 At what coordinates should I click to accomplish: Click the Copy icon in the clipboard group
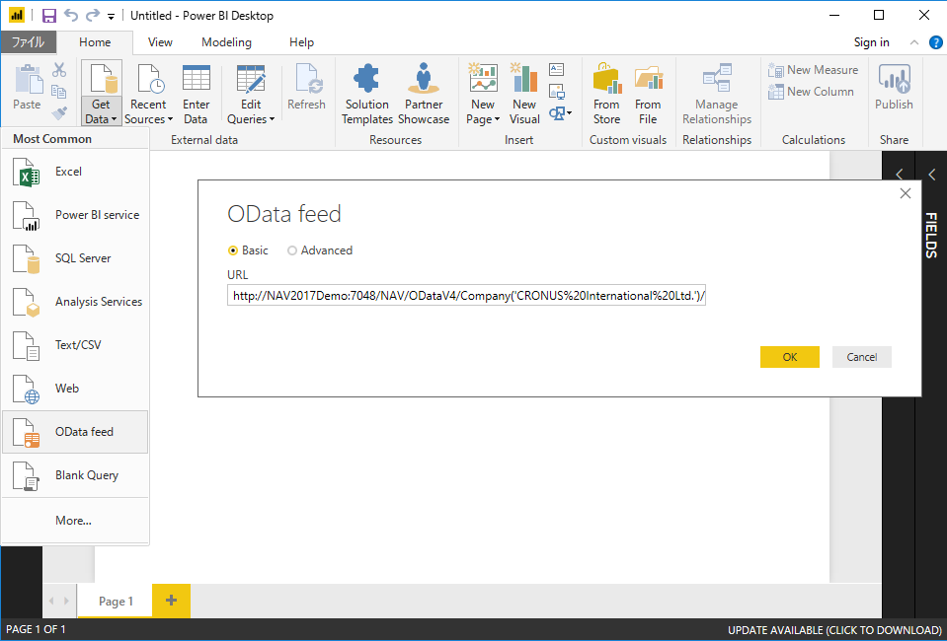tap(58, 92)
